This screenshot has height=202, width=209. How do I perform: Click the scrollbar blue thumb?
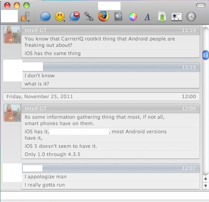tap(205, 55)
